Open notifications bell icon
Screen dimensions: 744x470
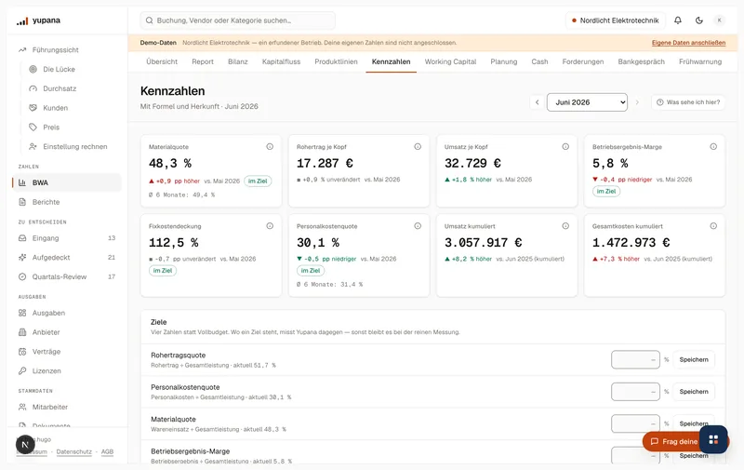pos(678,20)
